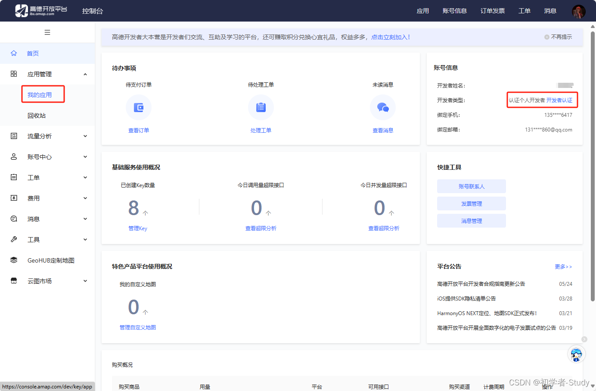Expand the 工单 sidebar chevron
This screenshot has height=391, width=596.
pos(85,178)
